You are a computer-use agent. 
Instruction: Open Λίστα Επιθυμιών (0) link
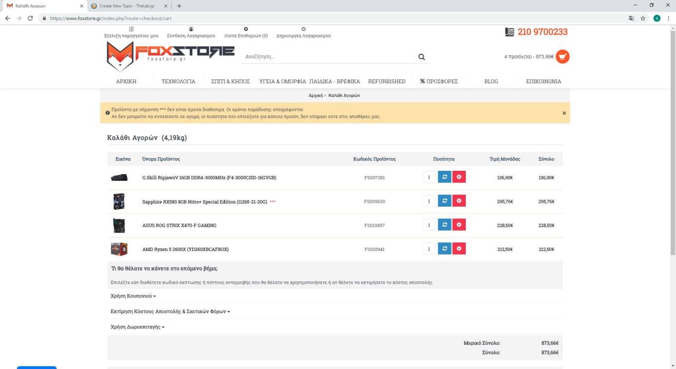(246, 33)
